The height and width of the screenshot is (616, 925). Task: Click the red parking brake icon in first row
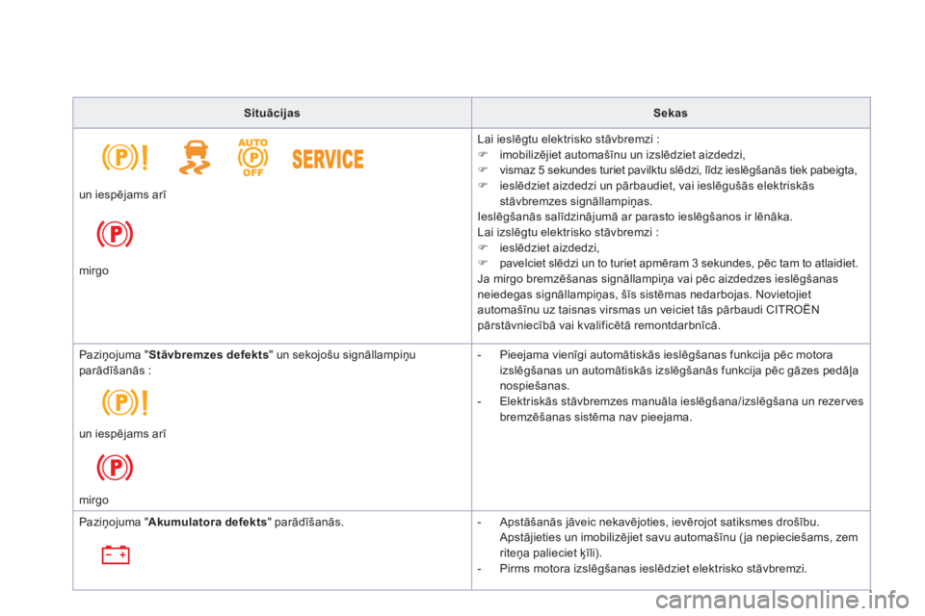pyautogui.click(x=115, y=234)
